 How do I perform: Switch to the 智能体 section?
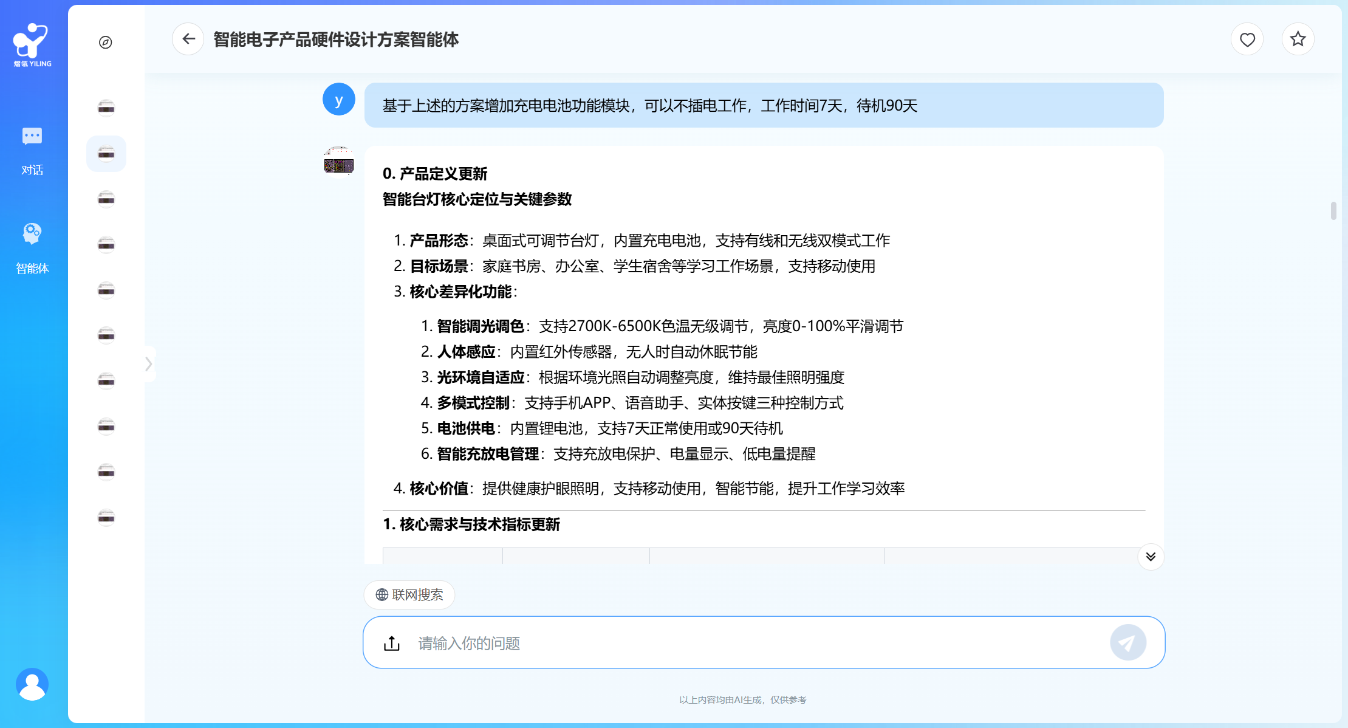(32, 249)
